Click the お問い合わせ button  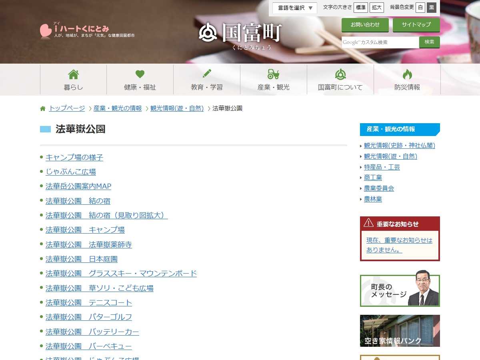click(x=365, y=25)
